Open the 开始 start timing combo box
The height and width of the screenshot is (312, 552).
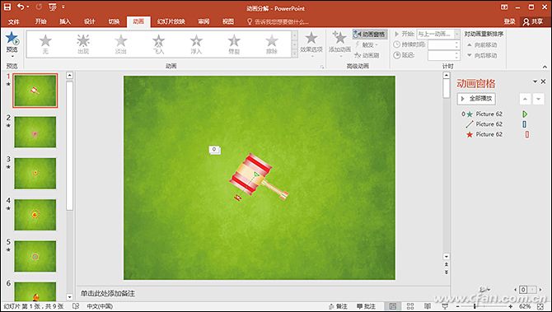pos(438,34)
